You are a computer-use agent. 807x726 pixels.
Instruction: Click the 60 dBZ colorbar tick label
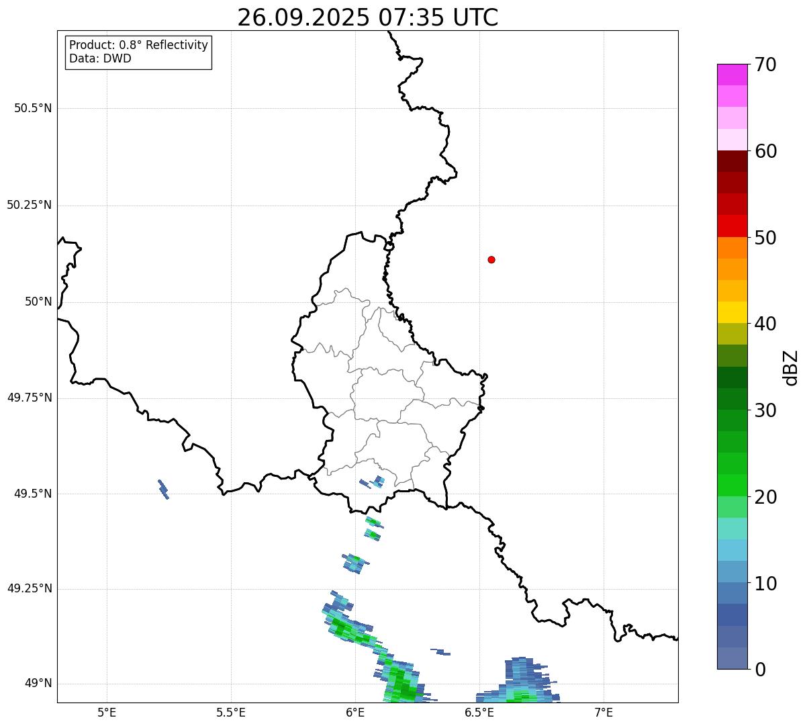pyautogui.click(x=765, y=151)
